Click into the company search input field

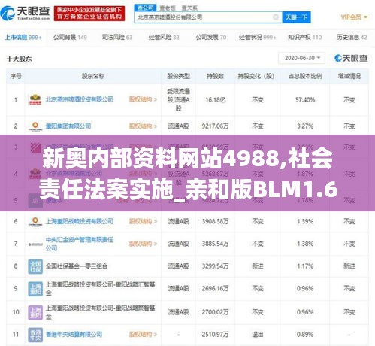click(204, 17)
